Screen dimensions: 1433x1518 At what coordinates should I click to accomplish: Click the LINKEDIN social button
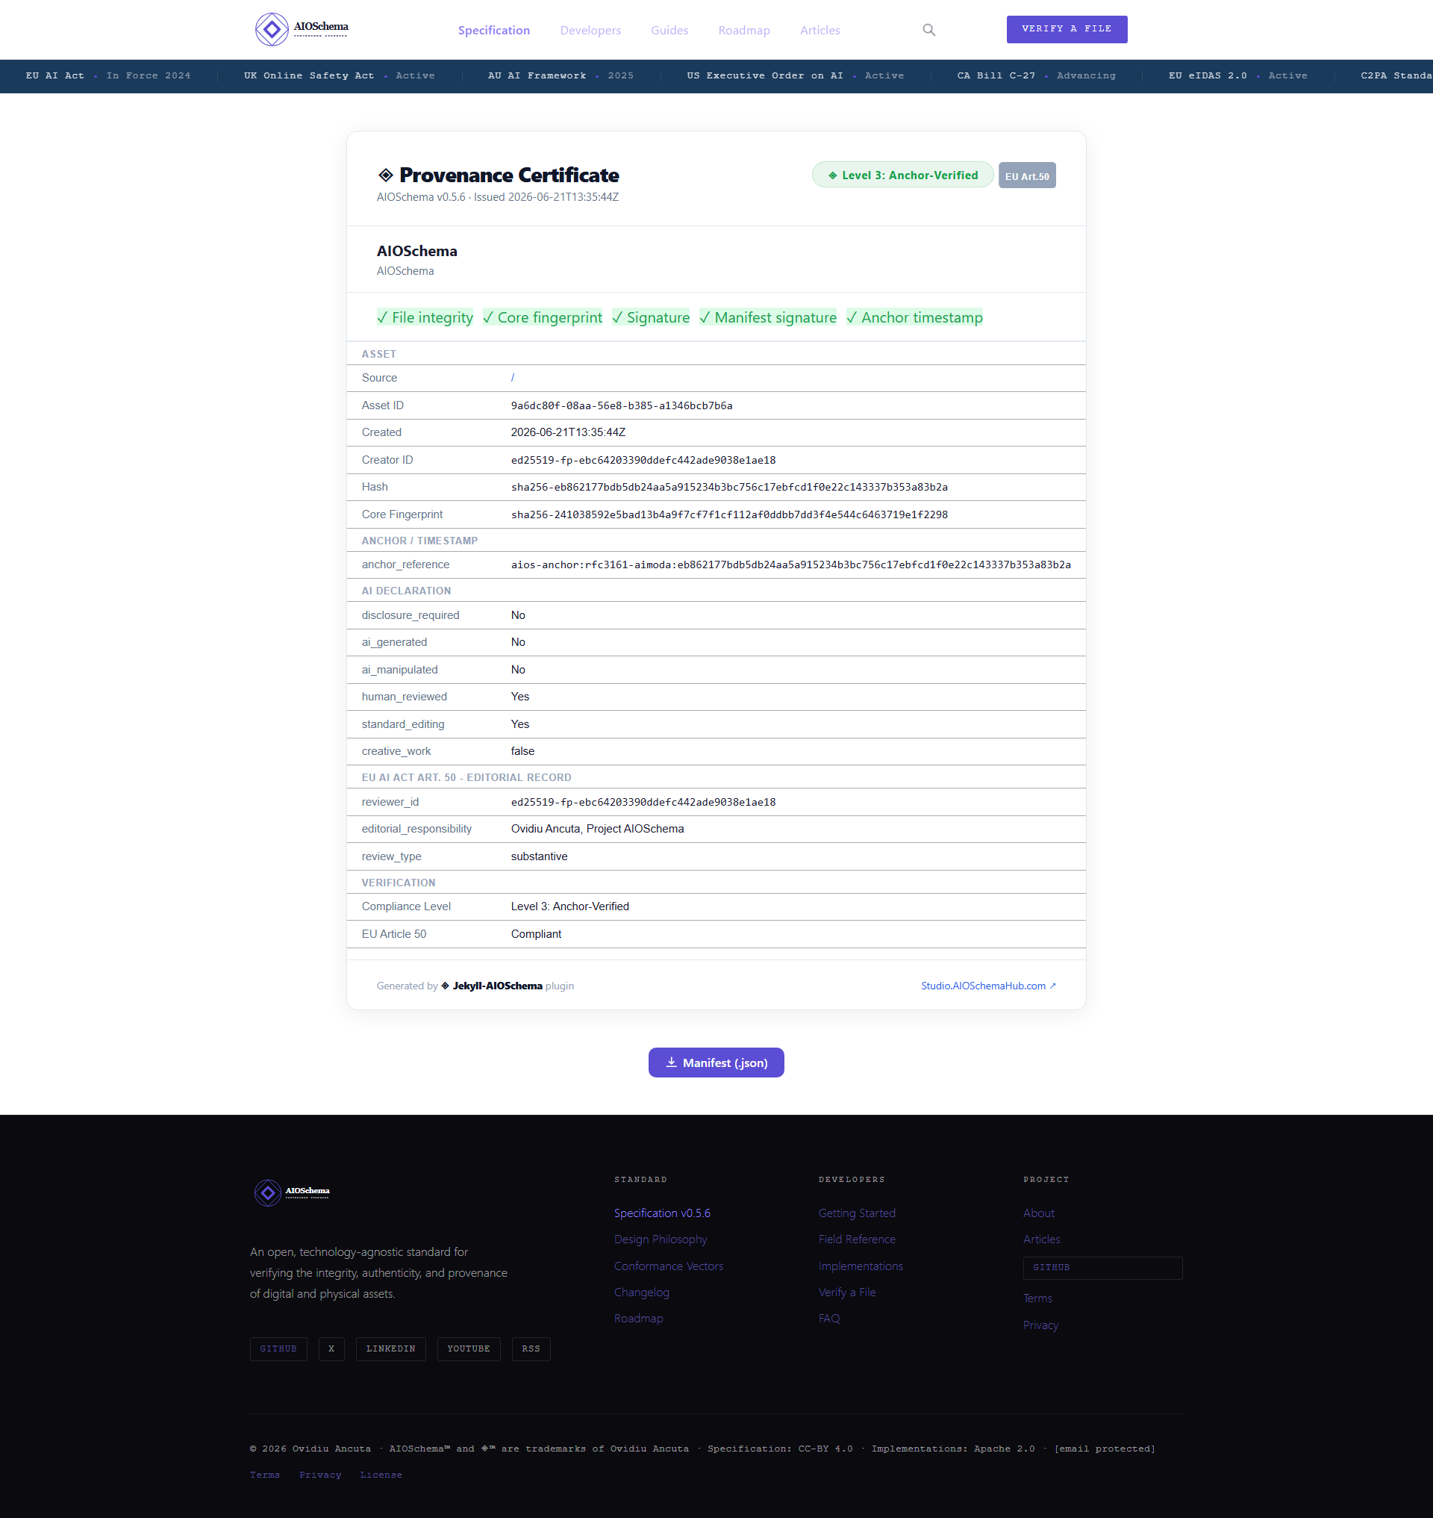click(390, 1349)
